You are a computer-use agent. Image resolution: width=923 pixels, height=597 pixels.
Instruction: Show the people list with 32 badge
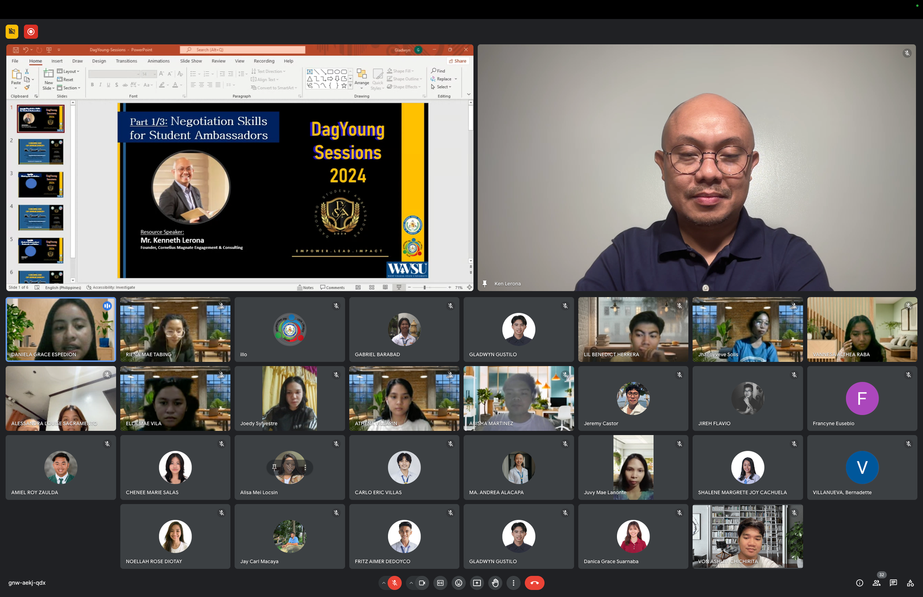876,583
